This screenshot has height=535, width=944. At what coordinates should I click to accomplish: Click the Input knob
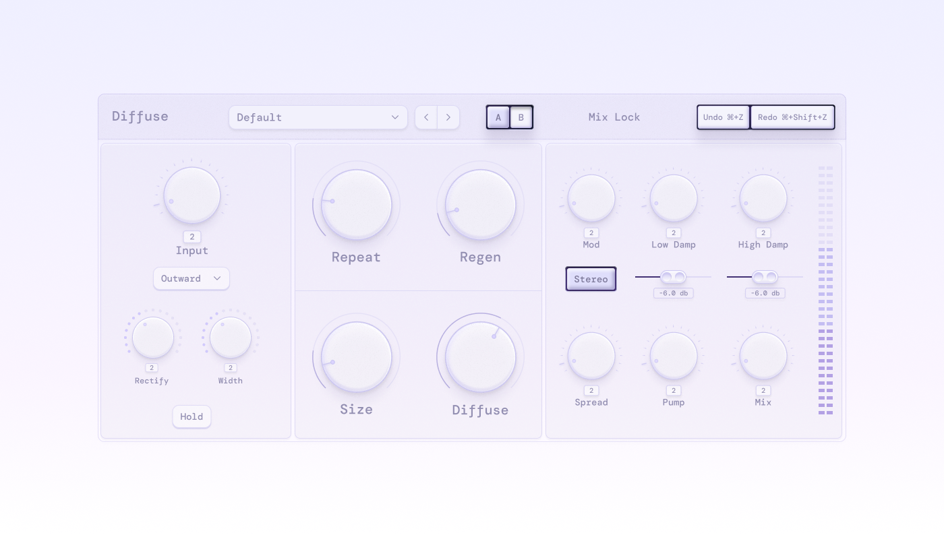[192, 195]
